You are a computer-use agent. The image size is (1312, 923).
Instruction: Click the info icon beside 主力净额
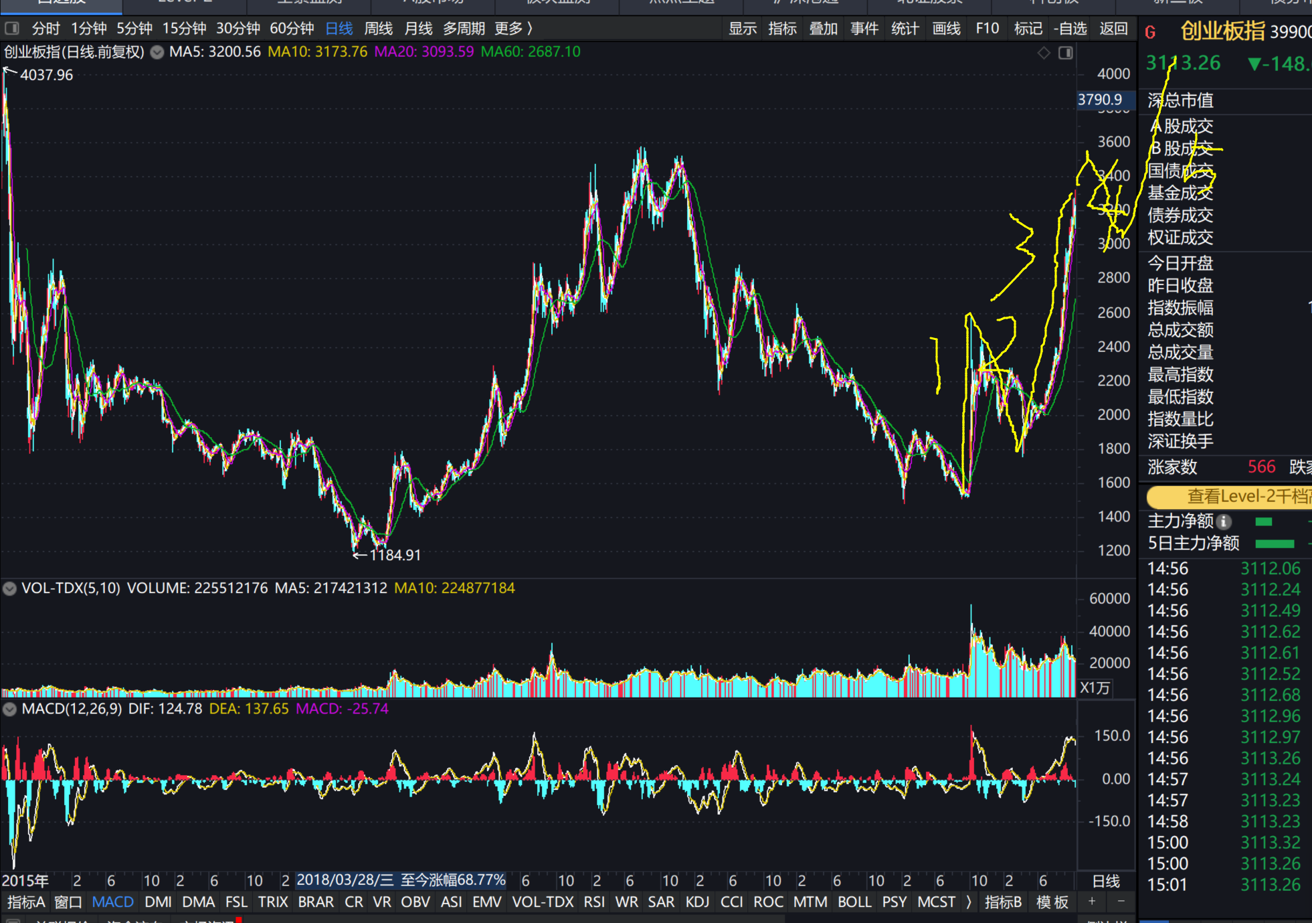tap(1224, 521)
